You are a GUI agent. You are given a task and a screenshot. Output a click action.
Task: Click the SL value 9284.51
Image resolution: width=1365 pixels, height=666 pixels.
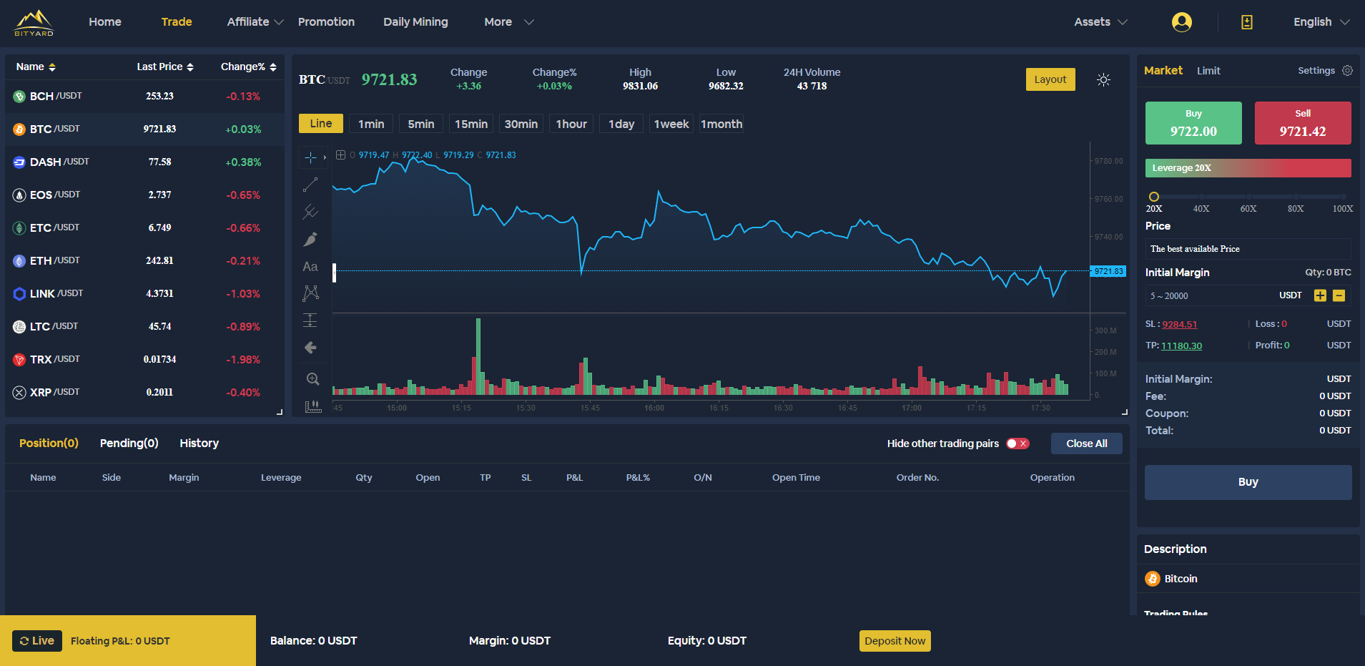pos(1180,324)
